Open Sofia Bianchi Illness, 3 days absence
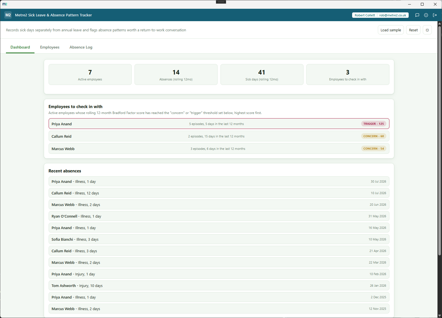 coord(219,239)
